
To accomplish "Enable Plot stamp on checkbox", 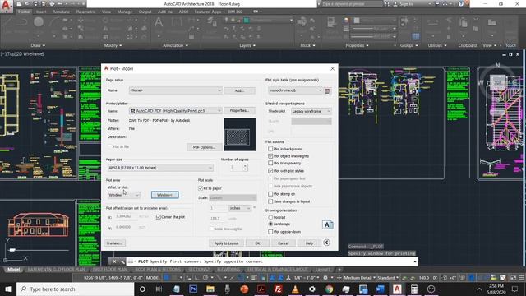I will 270,194.
